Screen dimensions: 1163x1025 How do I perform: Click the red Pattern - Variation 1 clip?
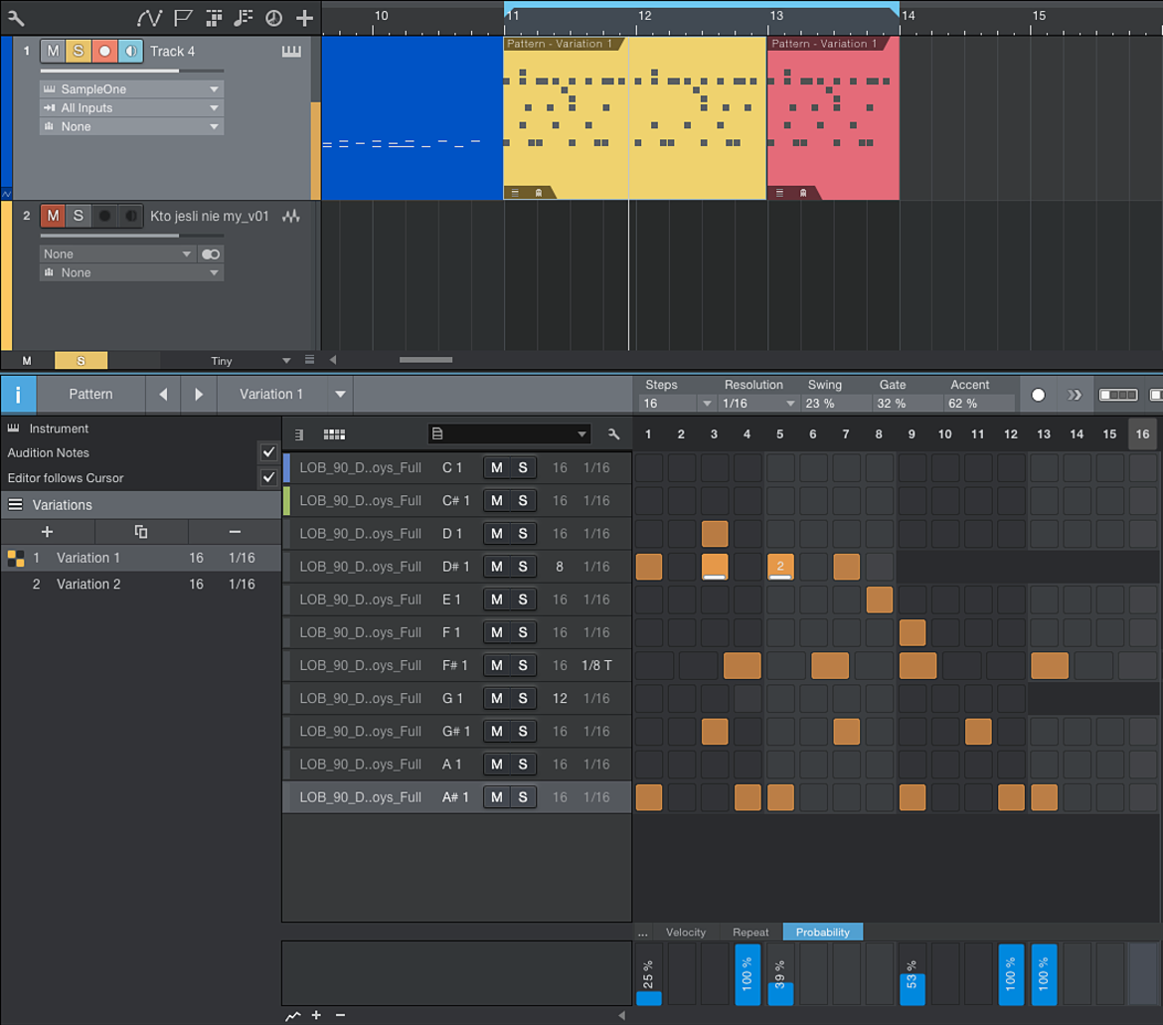(x=833, y=118)
